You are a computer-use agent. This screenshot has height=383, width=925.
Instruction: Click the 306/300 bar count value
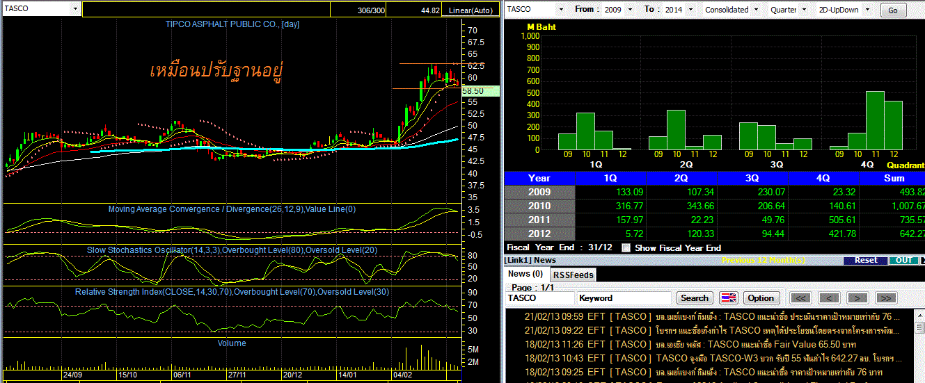371,10
